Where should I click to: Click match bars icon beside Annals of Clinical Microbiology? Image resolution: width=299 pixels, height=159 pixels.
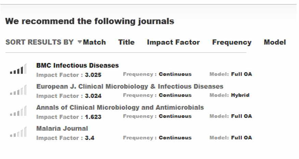[x=18, y=111]
